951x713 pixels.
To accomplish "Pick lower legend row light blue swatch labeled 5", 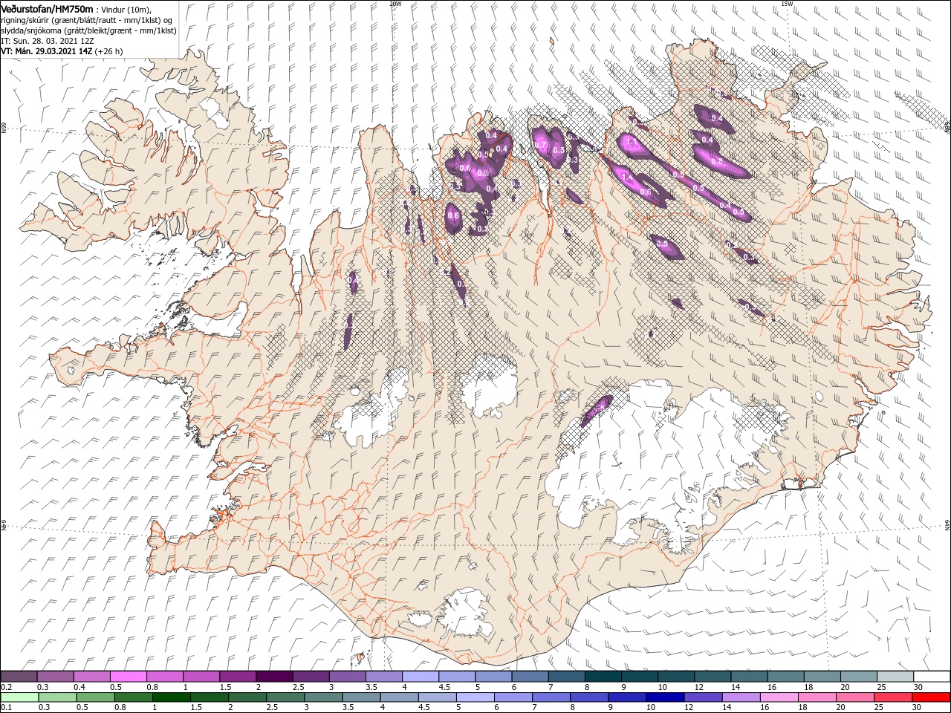I will [x=474, y=697].
